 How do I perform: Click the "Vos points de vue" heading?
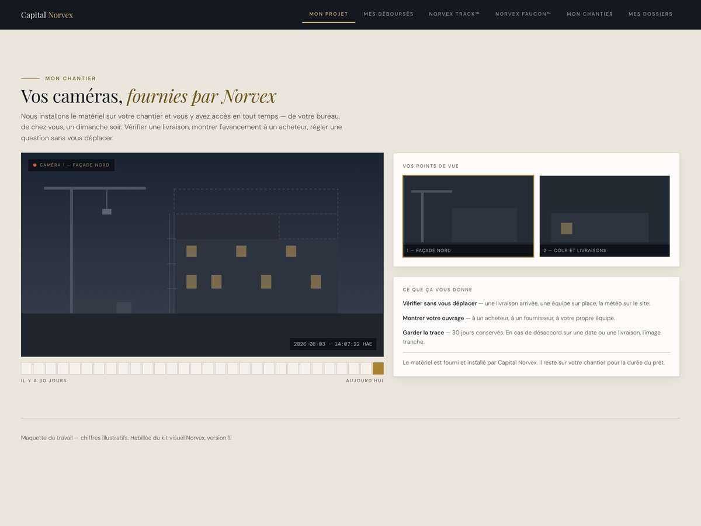point(431,166)
